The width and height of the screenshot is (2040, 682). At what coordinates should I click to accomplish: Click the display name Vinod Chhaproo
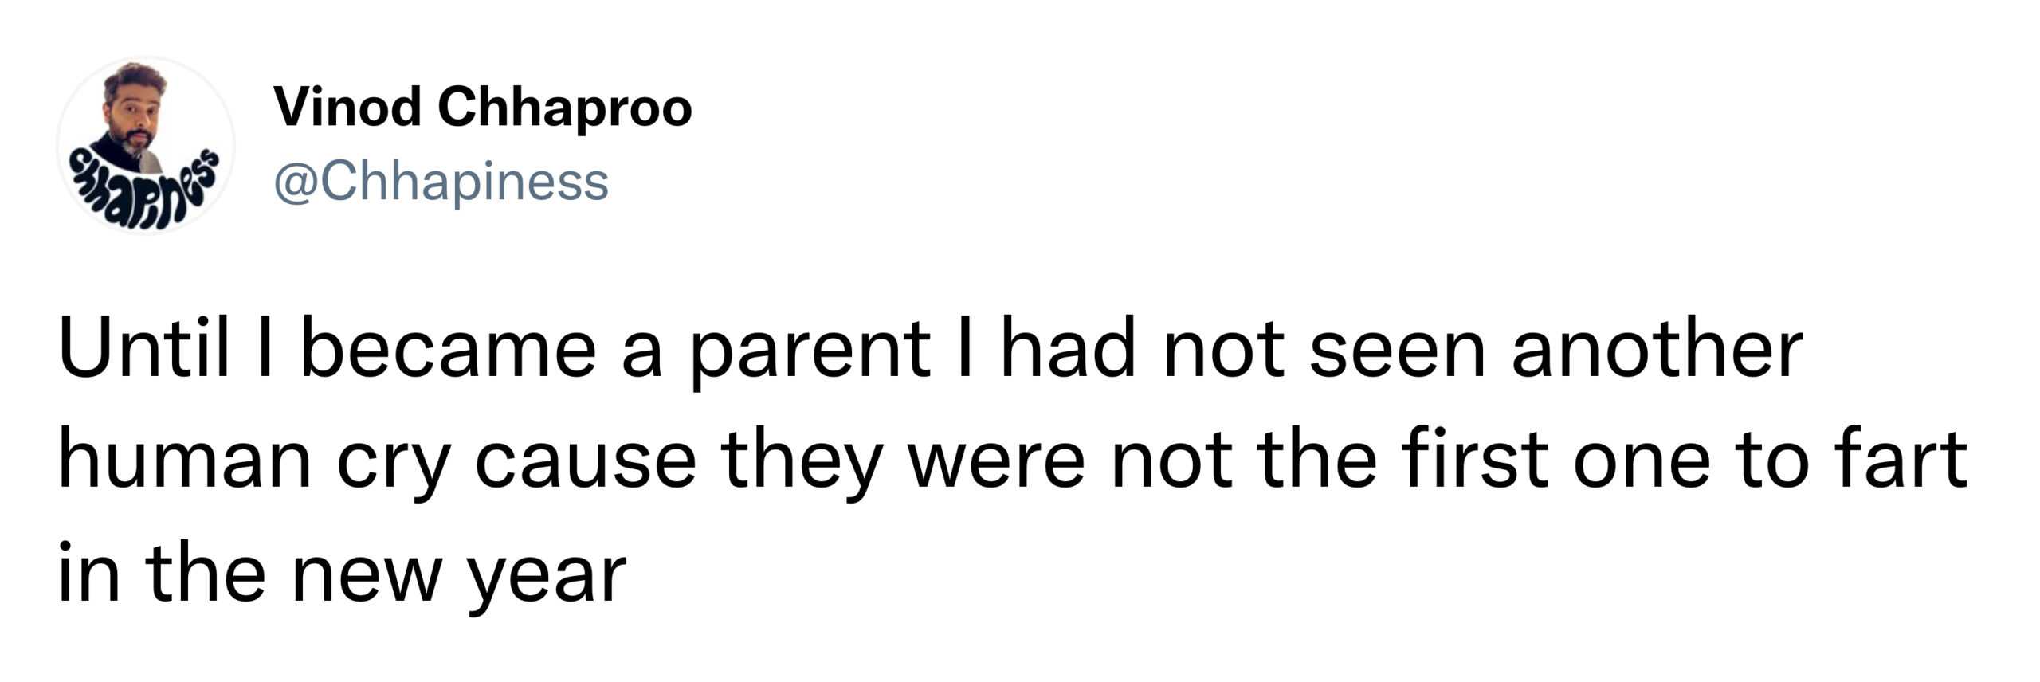click(484, 107)
